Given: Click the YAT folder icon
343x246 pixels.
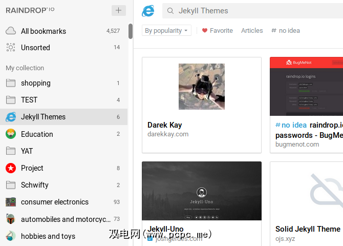Looking at the screenshot, I should 11,151.
